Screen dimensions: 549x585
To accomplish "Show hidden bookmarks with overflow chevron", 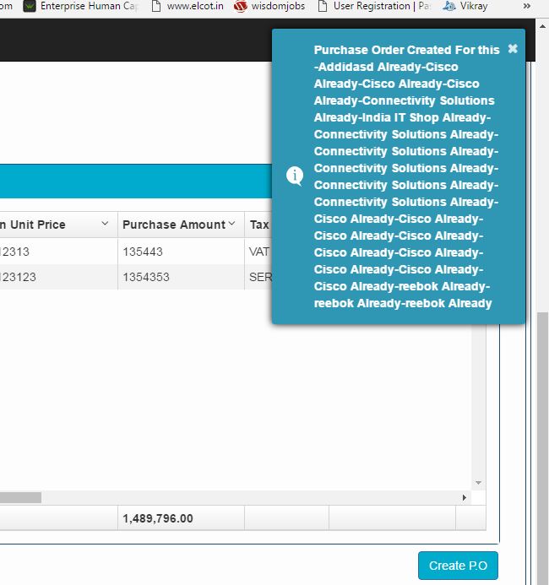I will 528,6.
